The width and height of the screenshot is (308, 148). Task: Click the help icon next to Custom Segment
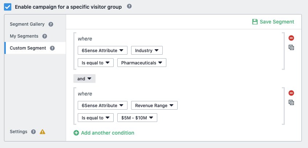[x=52, y=48]
